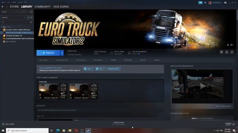238x133 pixels.
Task: Open the Workshop link
Action: coord(128,60)
